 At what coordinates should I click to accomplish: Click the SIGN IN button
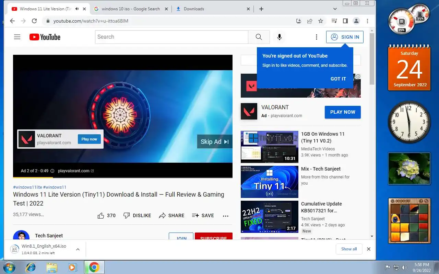345,37
